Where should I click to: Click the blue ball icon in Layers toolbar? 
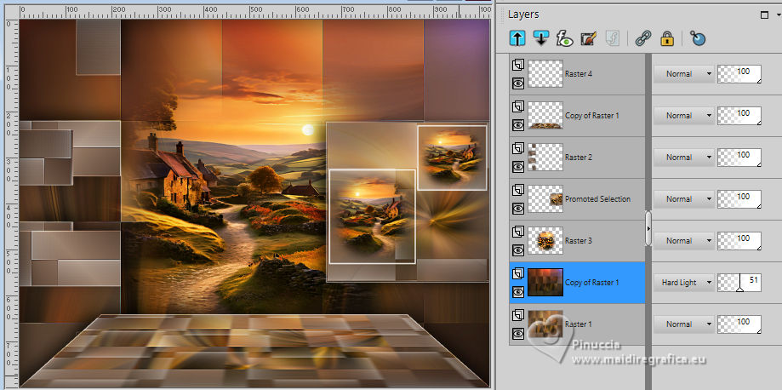coord(698,38)
